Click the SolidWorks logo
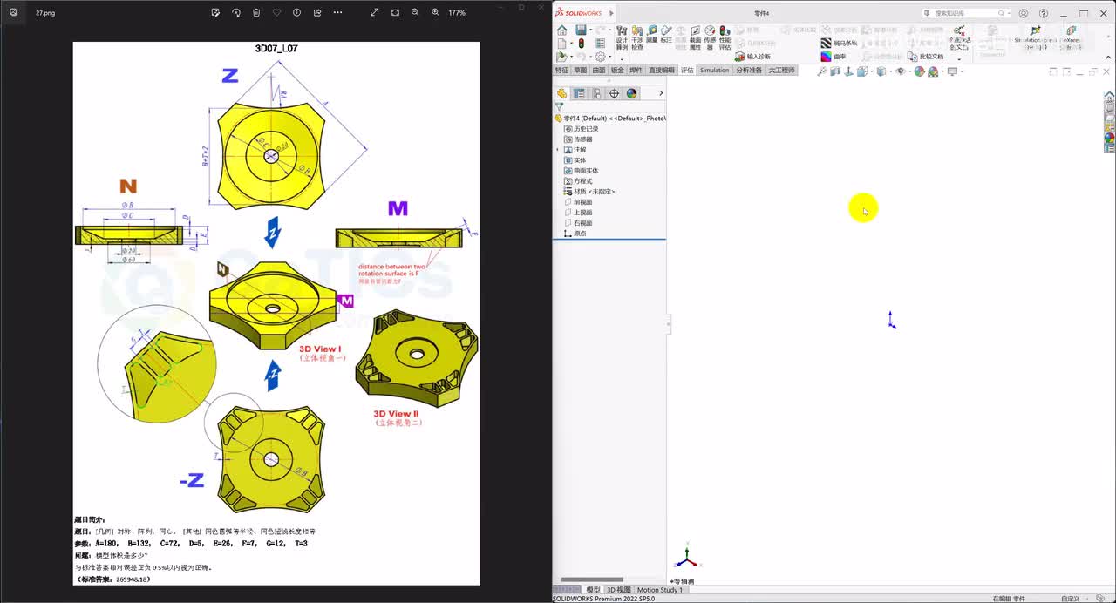Viewport: 1116px width, 603px height. [579, 13]
